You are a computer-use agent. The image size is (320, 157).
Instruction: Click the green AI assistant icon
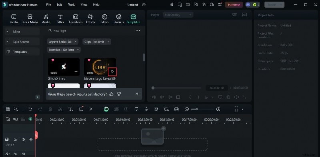pos(106,109)
